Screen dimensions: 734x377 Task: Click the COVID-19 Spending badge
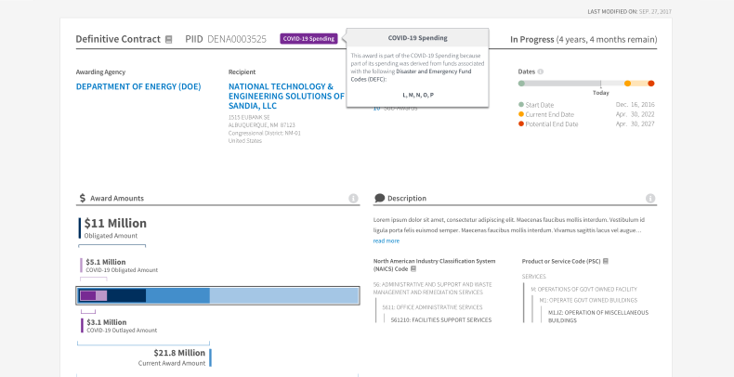pyautogui.click(x=308, y=39)
